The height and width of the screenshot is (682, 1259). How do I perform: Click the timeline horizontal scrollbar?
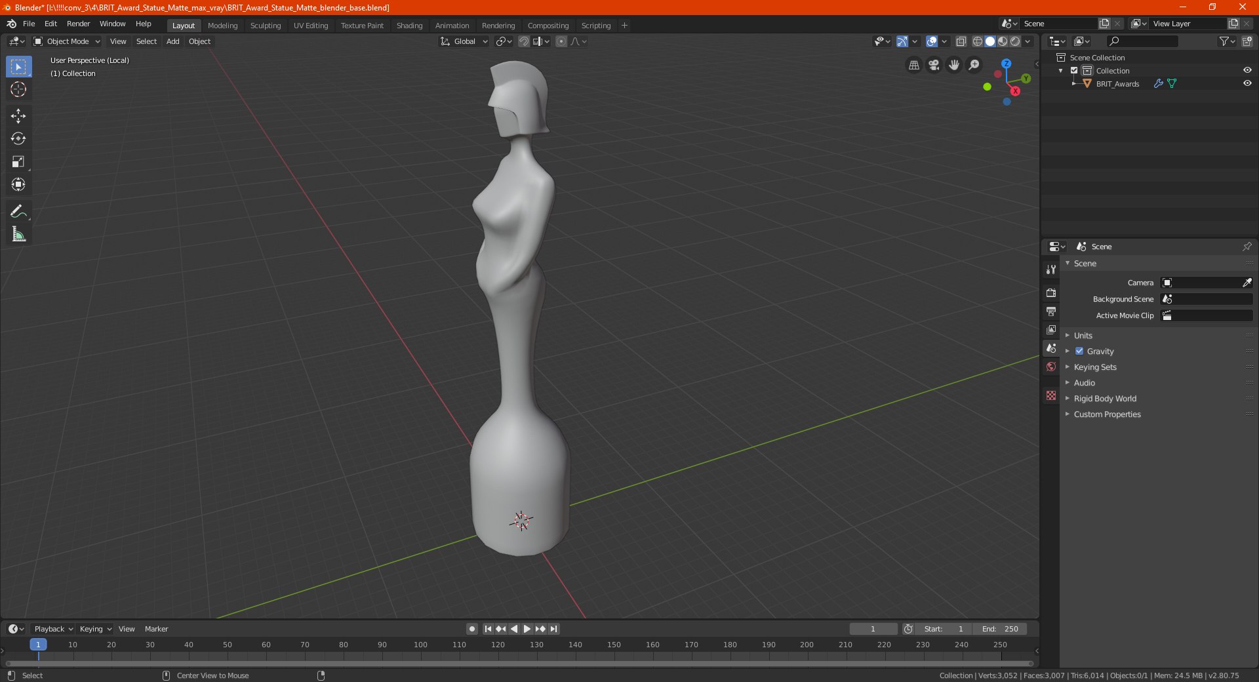[519, 664]
